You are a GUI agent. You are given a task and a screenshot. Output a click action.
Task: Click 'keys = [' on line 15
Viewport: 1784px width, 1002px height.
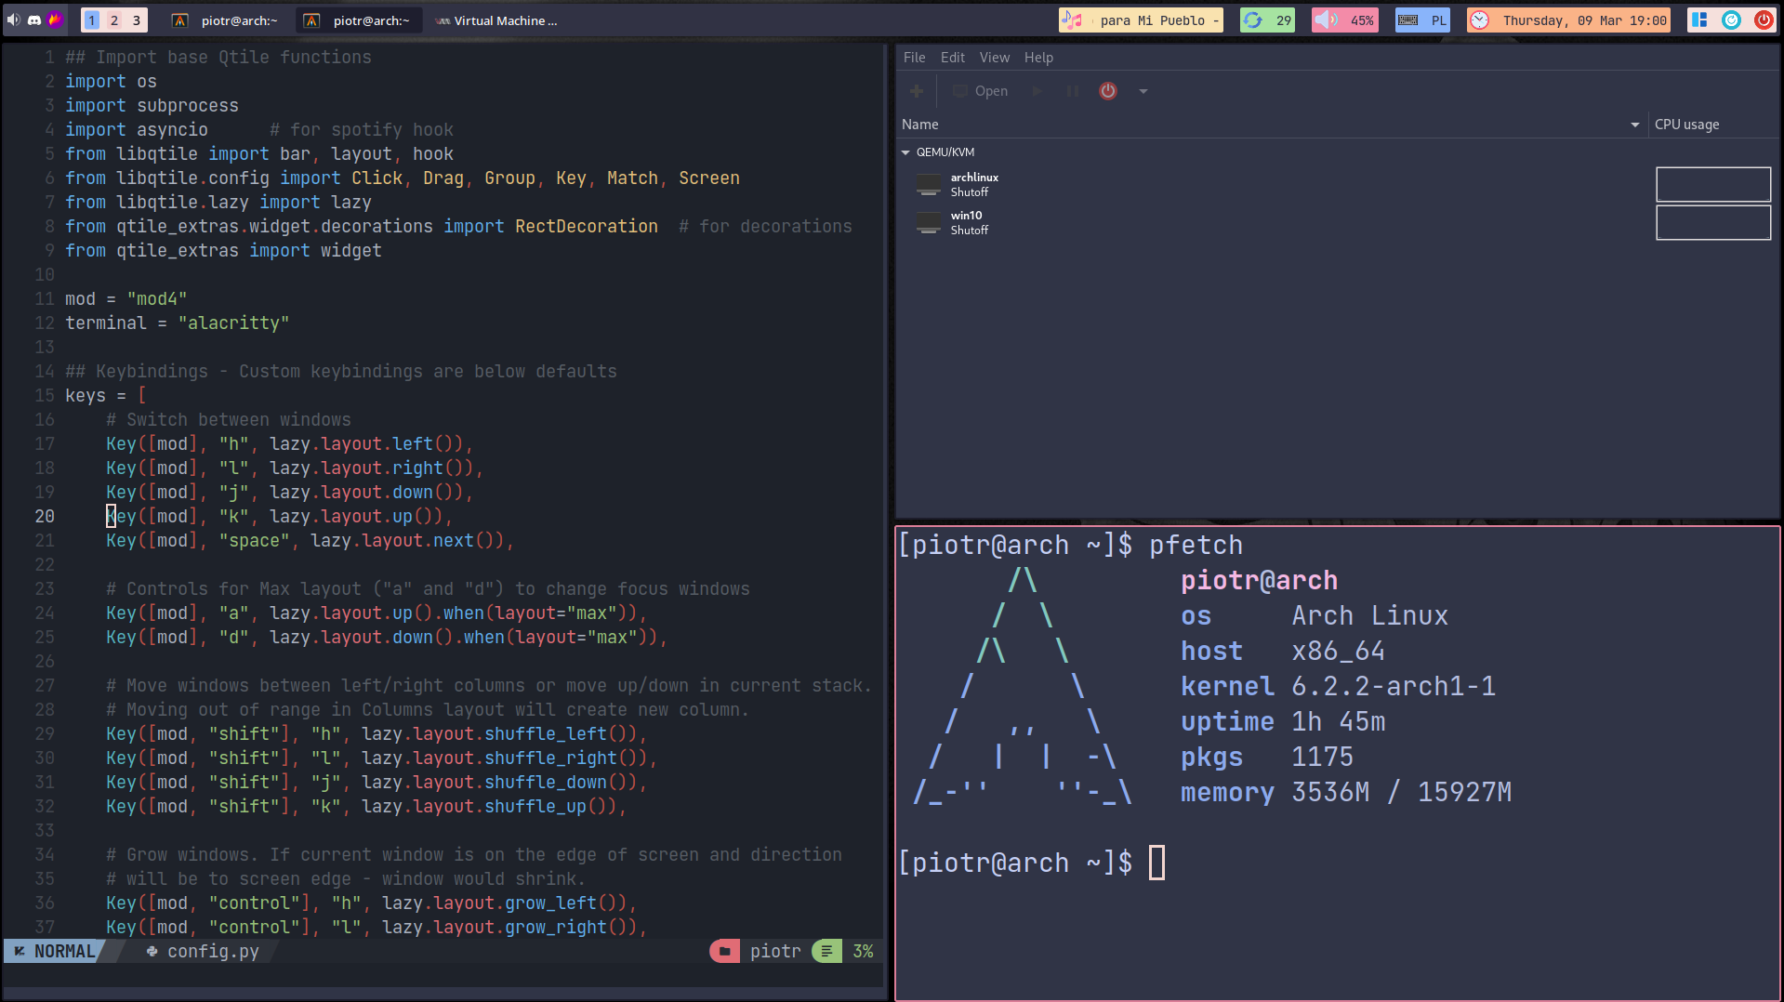coord(105,396)
